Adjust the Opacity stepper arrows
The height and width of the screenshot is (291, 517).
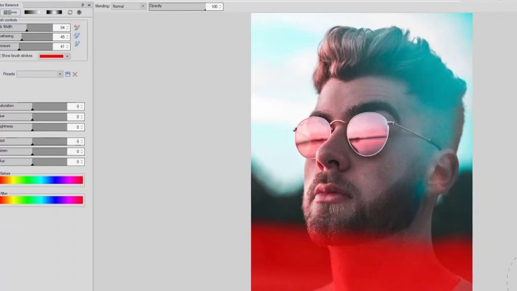coord(221,7)
